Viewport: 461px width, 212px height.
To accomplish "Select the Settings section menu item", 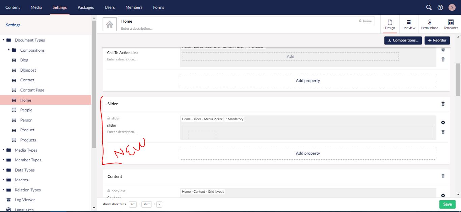I will 60,7.
